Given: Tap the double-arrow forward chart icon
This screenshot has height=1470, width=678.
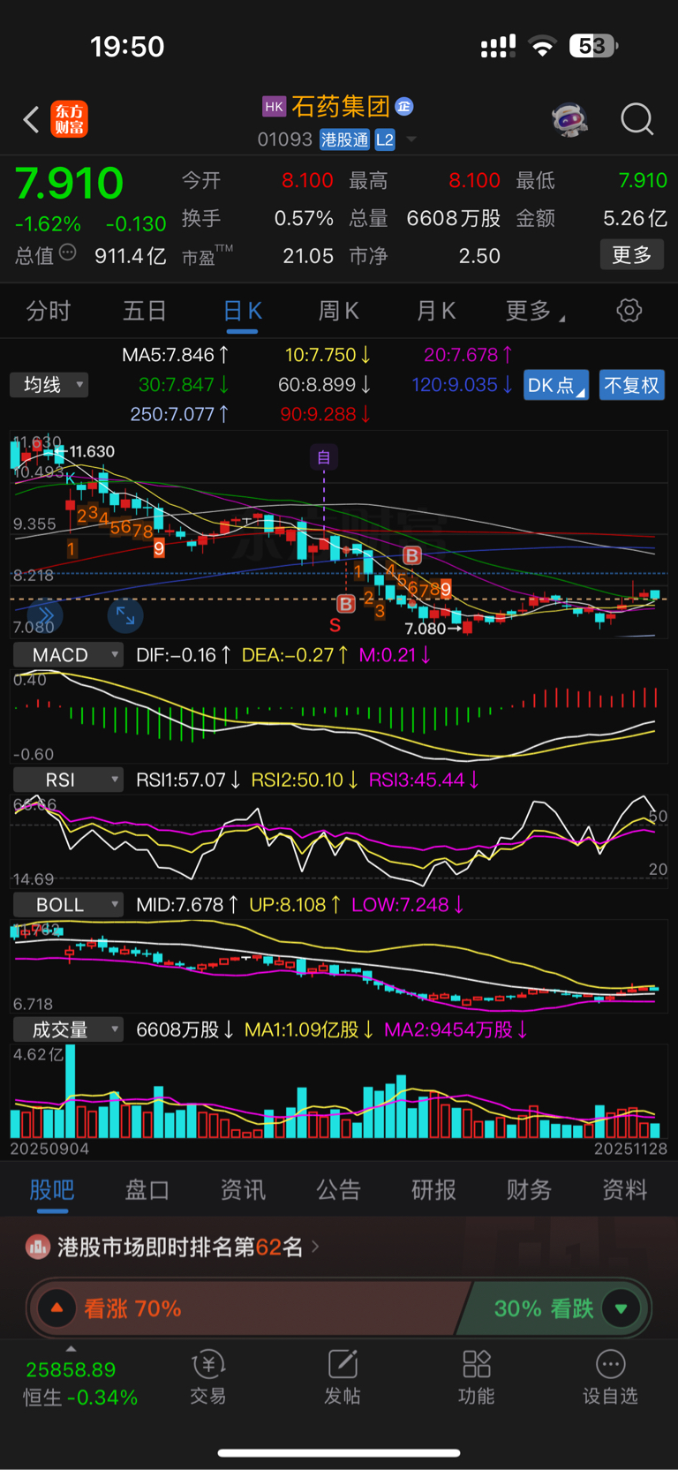Looking at the screenshot, I should point(46,615).
